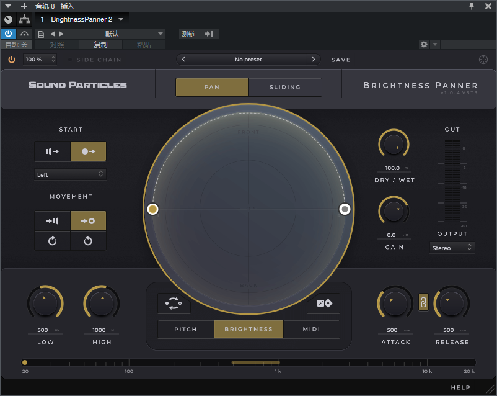Viewport: 497px width, 396px height.
Task: Click the randomize dice icon
Action: [x=324, y=304]
